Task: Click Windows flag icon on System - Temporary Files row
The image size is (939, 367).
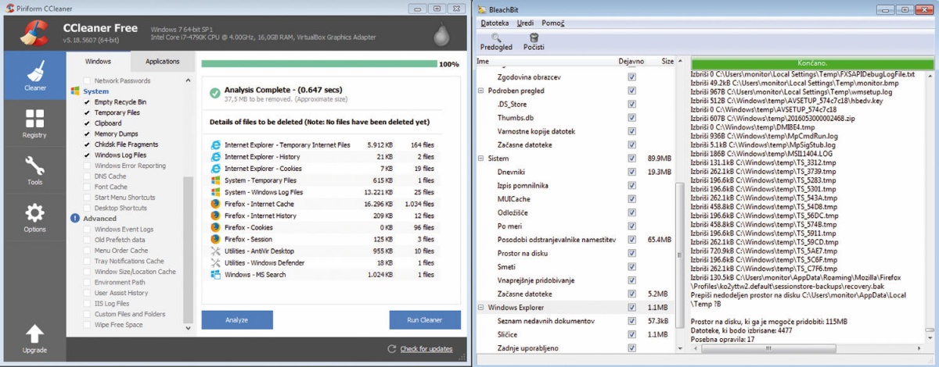Action: point(215,180)
